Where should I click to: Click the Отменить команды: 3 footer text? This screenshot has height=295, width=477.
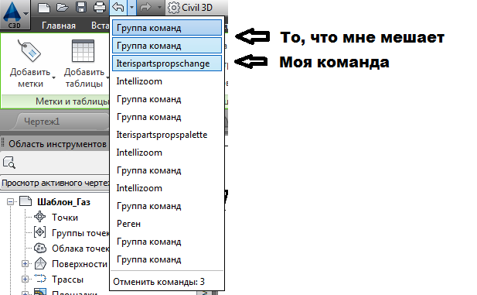(158, 282)
